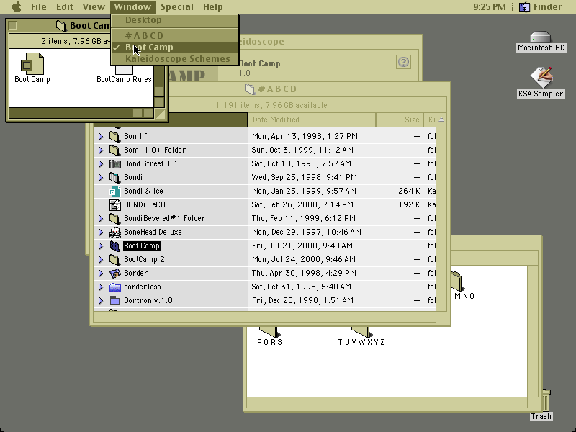Select the BoneHead Deluxe skull icon
Image resolution: width=576 pixels, height=432 pixels.
point(115,232)
